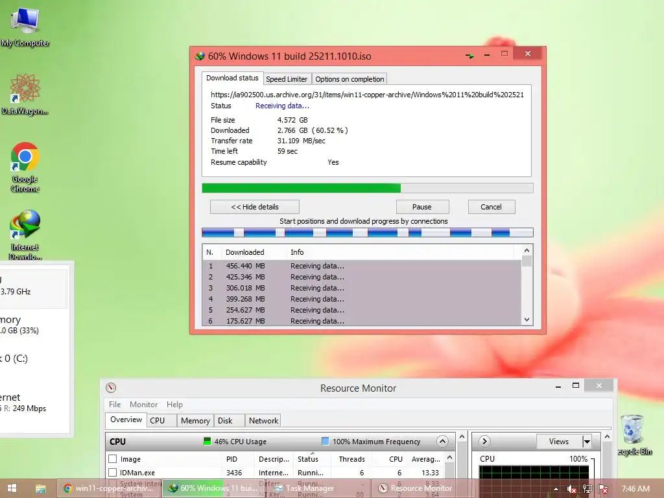664x498 pixels.
Task: Cancel the download
Action: [492, 207]
